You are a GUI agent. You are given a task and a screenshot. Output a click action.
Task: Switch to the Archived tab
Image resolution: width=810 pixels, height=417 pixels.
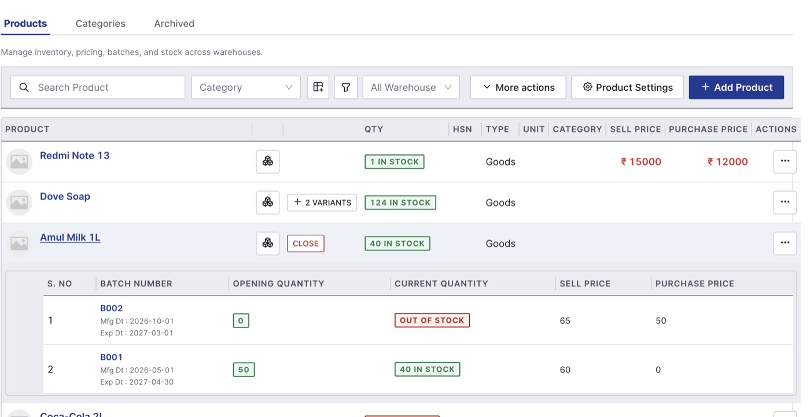174,24
